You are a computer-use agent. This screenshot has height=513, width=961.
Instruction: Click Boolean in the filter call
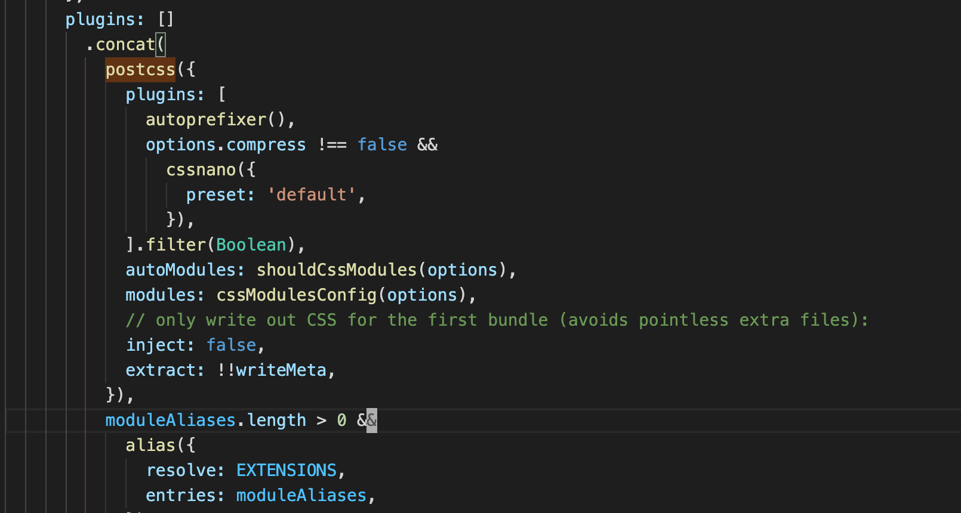point(251,245)
